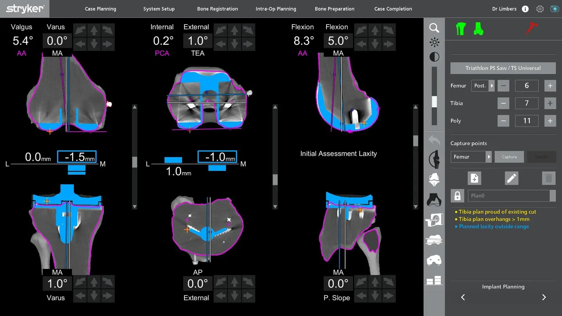
Task: Click the tibial baseplate stack icon
Action: [x=434, y=240]
